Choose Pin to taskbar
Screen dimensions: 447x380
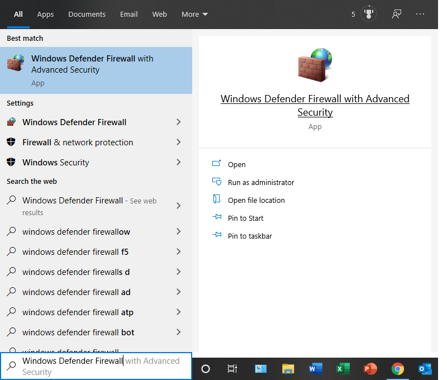point(250,236)
